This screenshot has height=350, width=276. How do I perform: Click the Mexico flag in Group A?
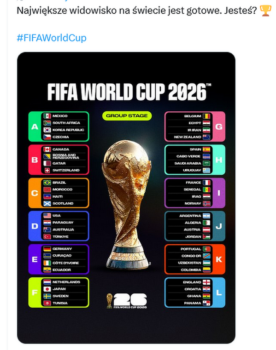point(47,116)
